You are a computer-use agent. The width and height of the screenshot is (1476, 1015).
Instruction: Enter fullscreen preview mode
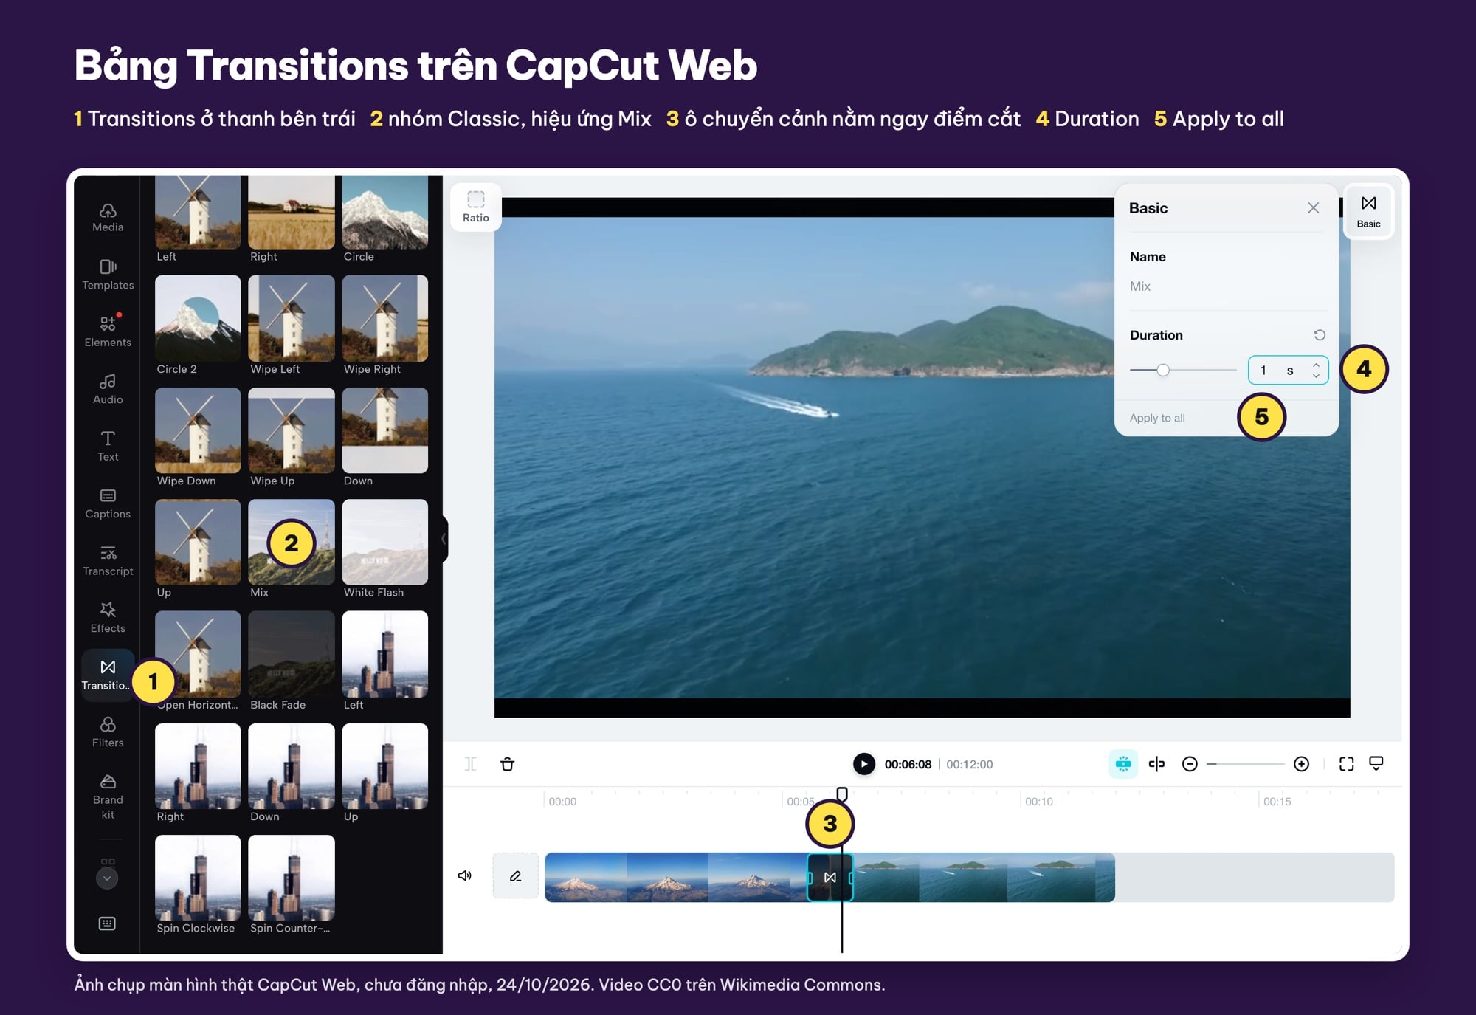1347,764
